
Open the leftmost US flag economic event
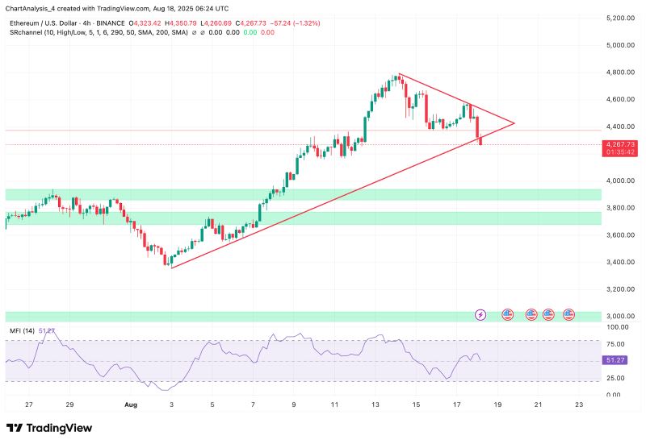[508, 314]
